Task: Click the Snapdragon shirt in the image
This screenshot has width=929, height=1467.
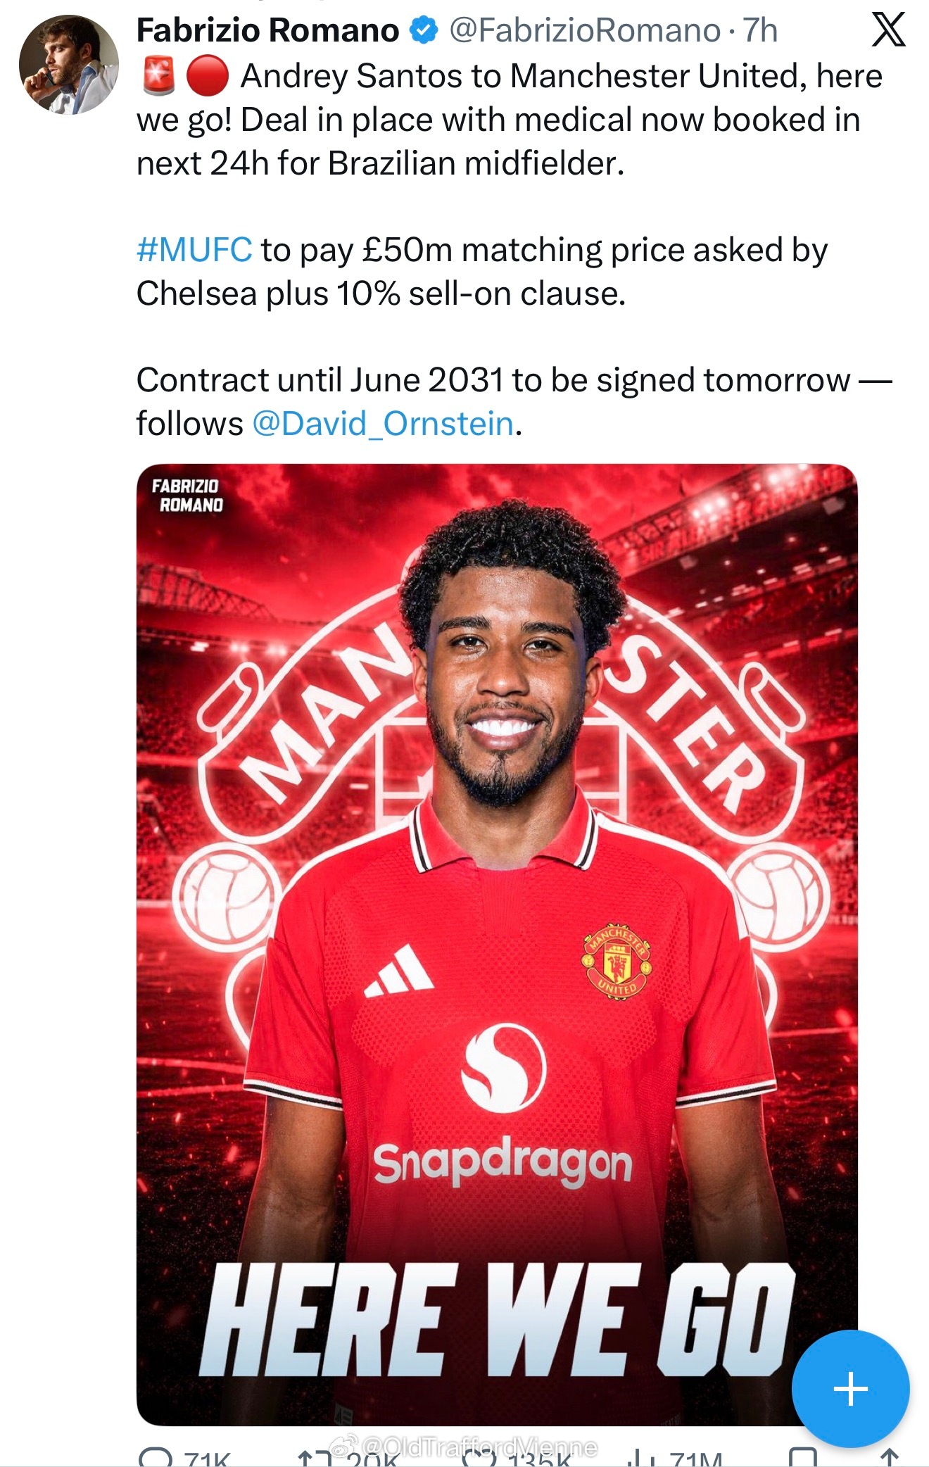Action: point(504,1098)
